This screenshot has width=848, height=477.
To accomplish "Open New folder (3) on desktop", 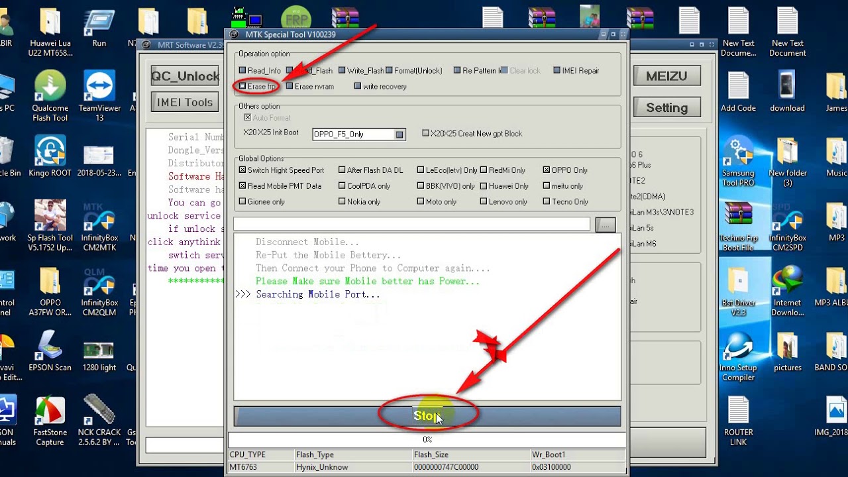I will [787, 161].
